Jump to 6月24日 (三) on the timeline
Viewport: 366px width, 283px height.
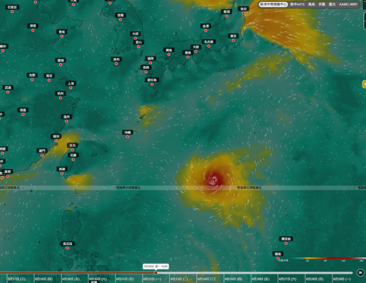[x=206, y=279]
